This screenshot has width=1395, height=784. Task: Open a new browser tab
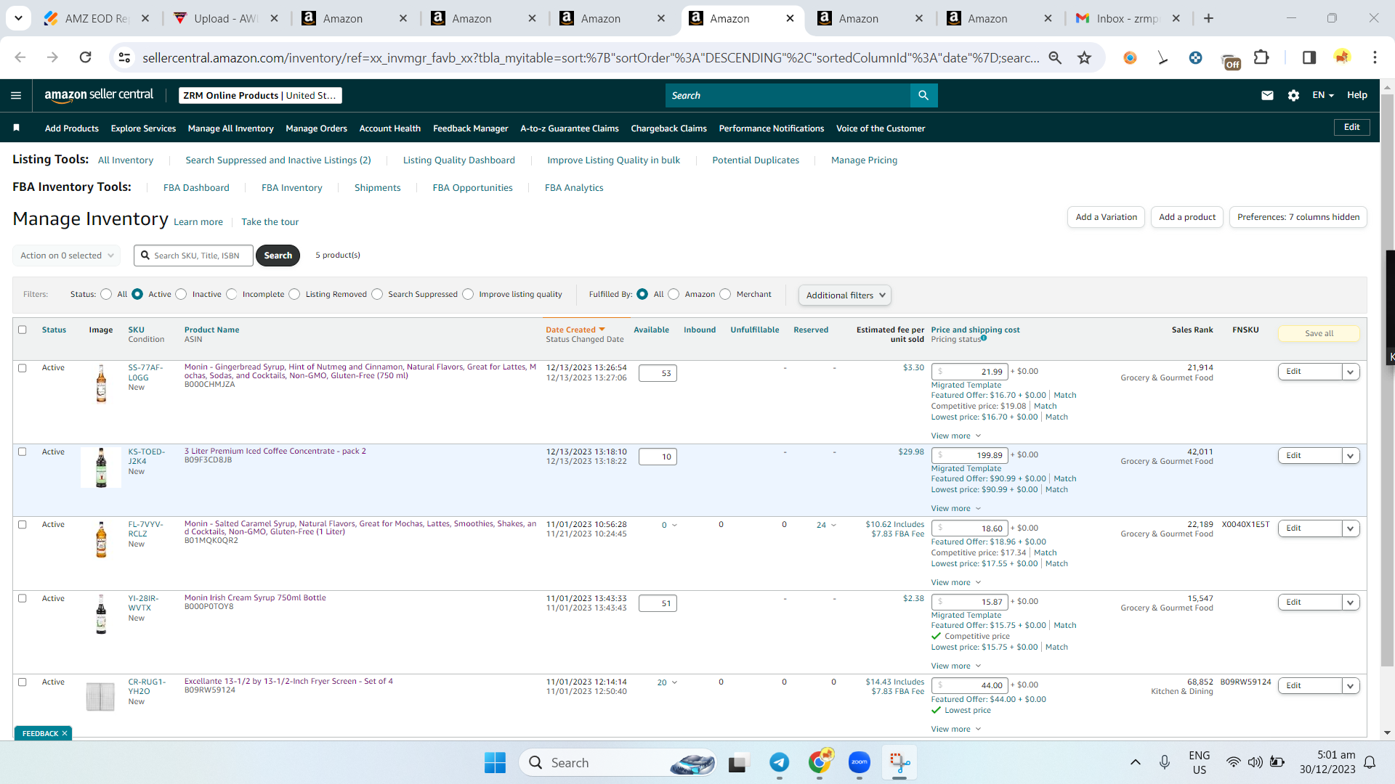pyautogui.click(x=1208, y=18)
